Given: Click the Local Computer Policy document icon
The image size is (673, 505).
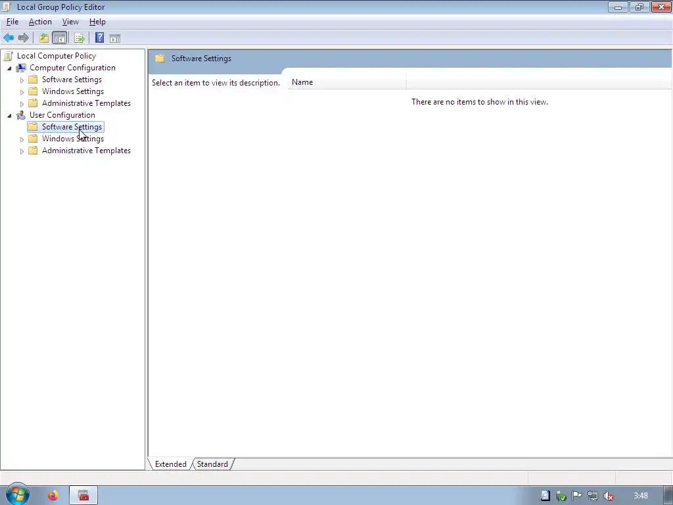Looking at the screenshot, I should coord(8,56).
